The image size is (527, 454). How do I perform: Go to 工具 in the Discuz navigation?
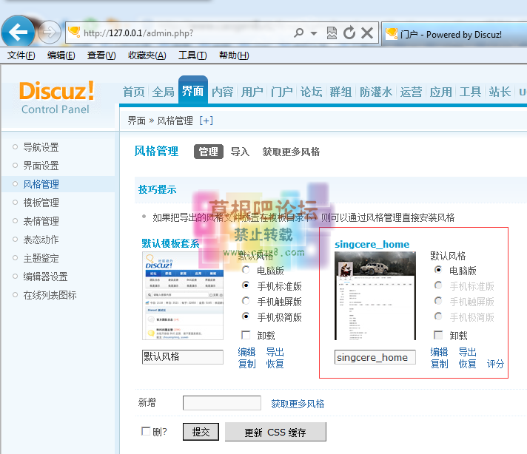click(470, 92)
